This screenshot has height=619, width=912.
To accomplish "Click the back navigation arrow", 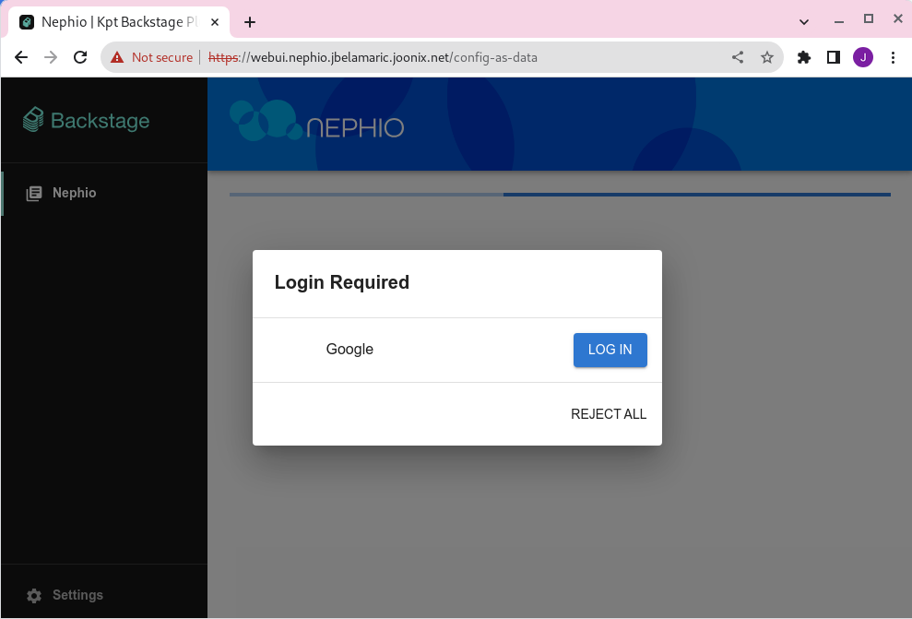I will point(21,56).
